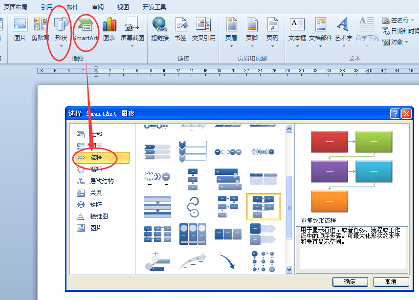Open the Shapes (形状) gallery
Viewport: 419px width, 300px height.
click(x=61, y=32)
